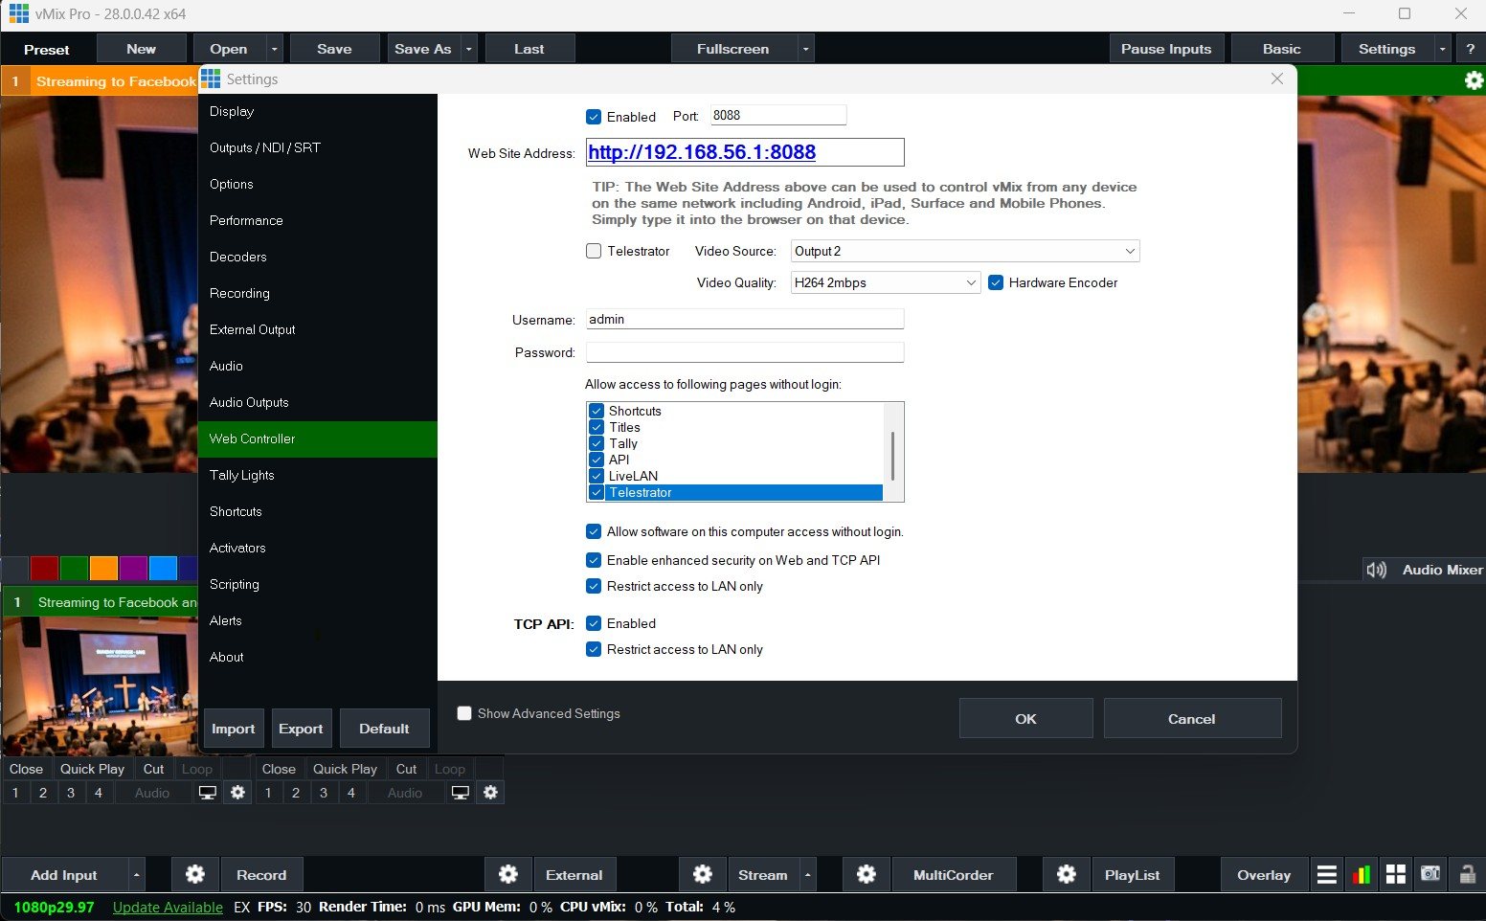Image resolution: width=1486 pixels, height=921 pixels.
Task: Expand the arrow next to Open button
Action: [275, 49]
